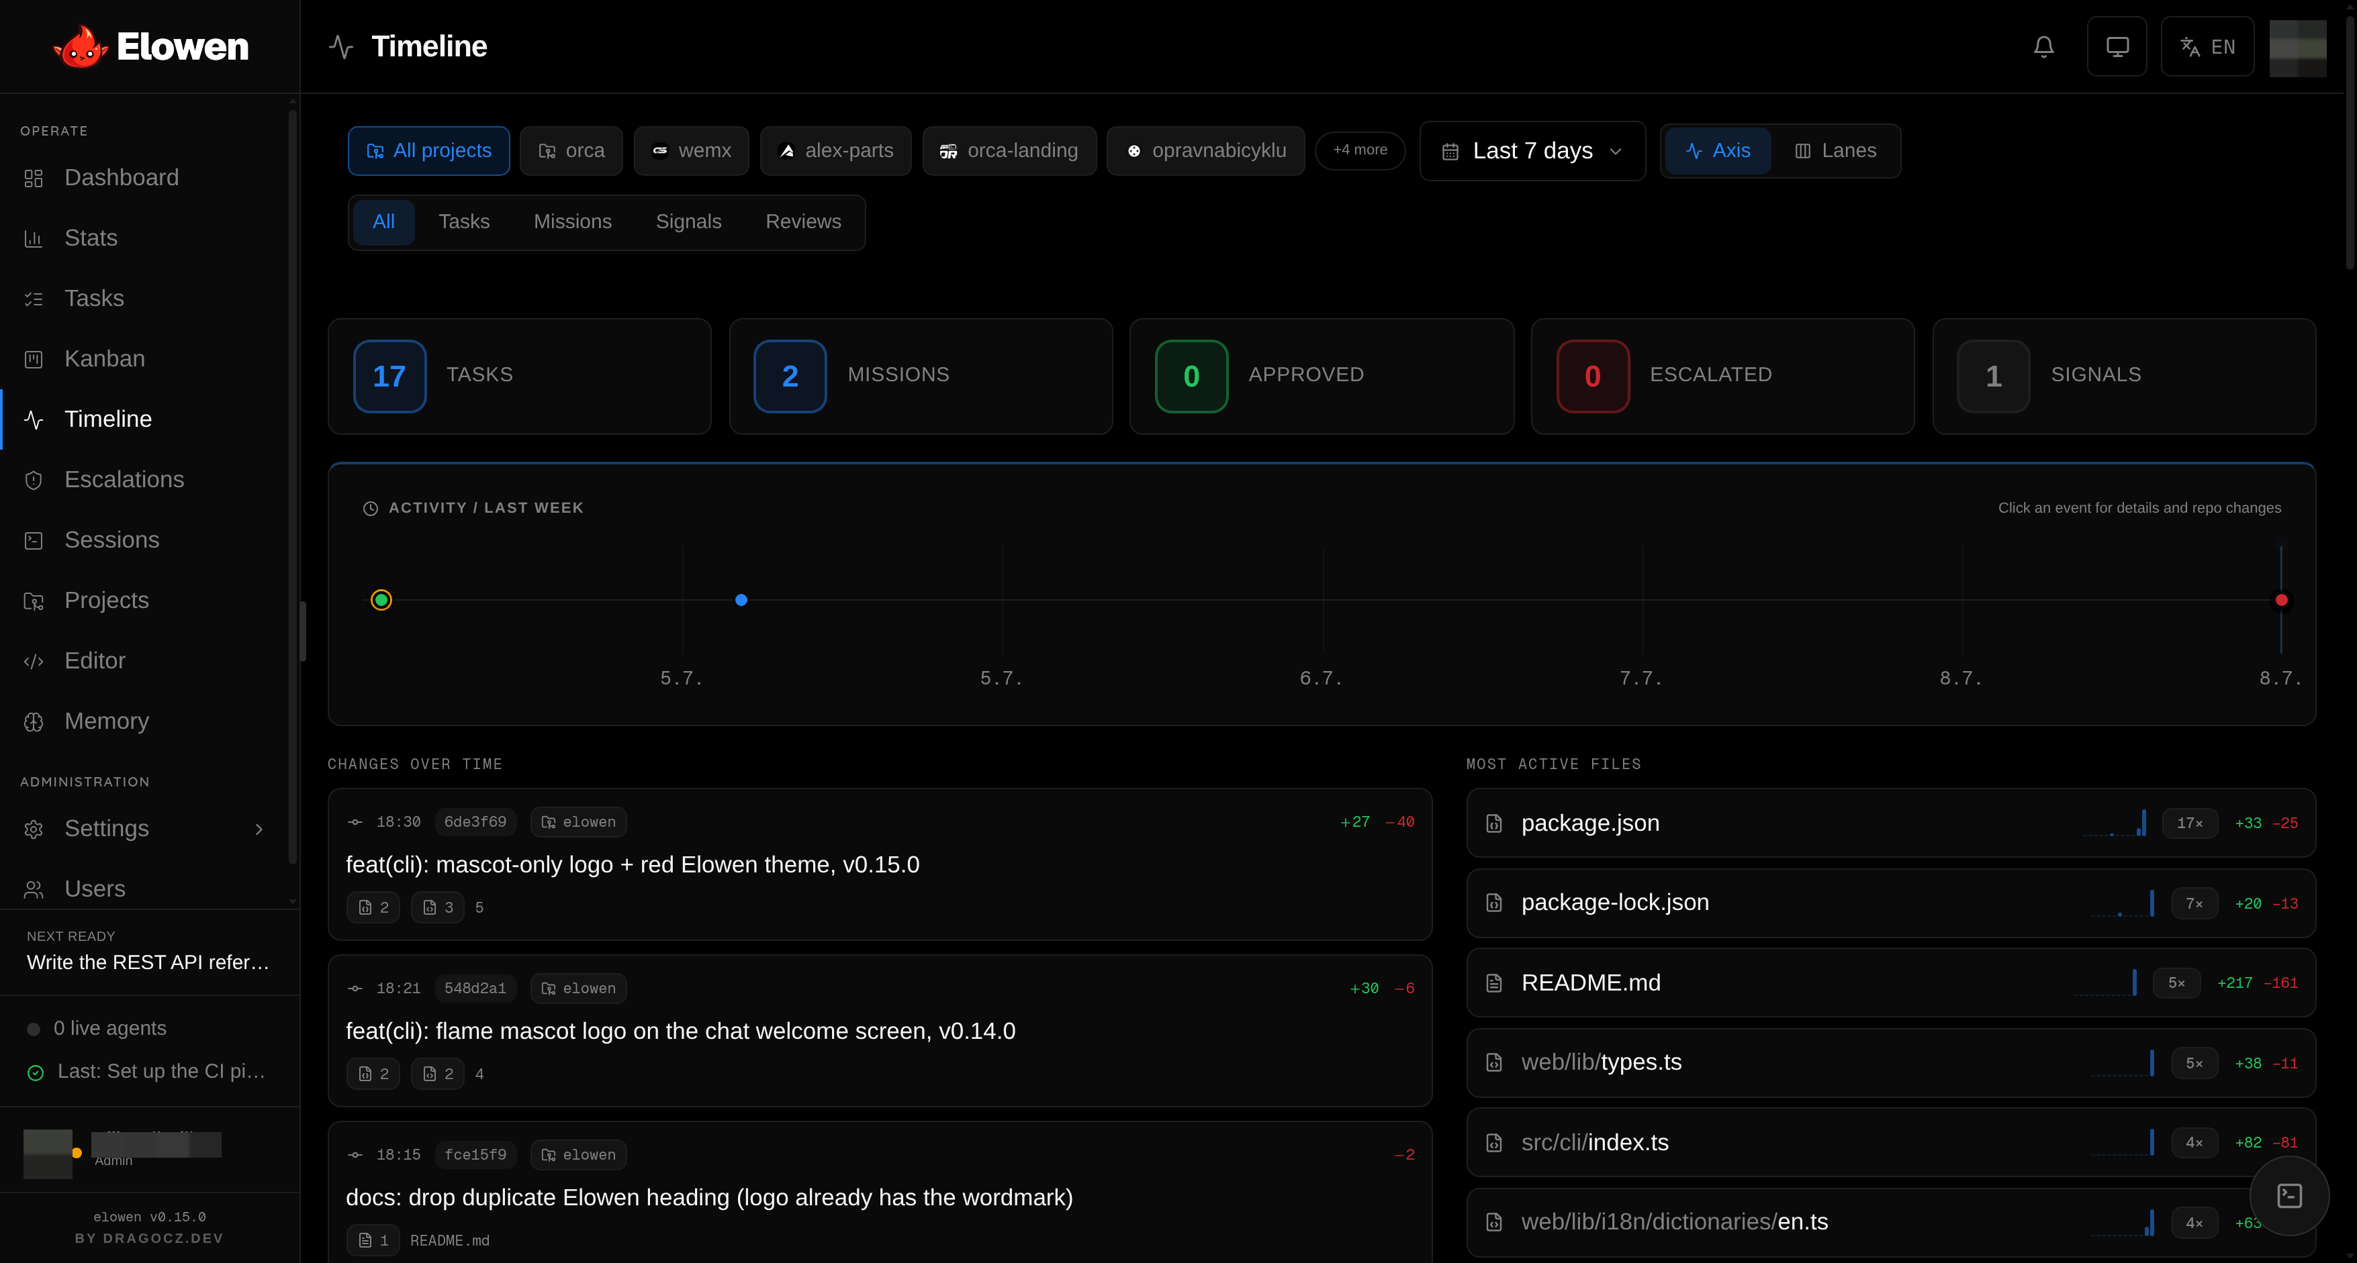Filter timeline by wemx project
This screenshot has width=2357, height=1263.
click(x=691, y=151)
